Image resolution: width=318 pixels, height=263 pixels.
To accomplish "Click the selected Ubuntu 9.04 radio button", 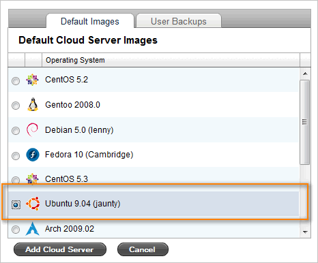I will tap(16, 205).
